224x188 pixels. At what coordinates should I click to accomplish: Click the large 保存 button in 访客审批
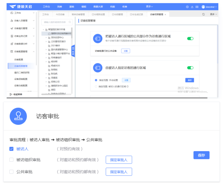201,155
